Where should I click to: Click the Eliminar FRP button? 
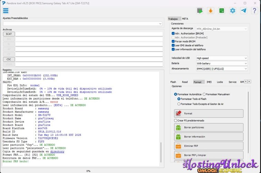pos(209,146)
